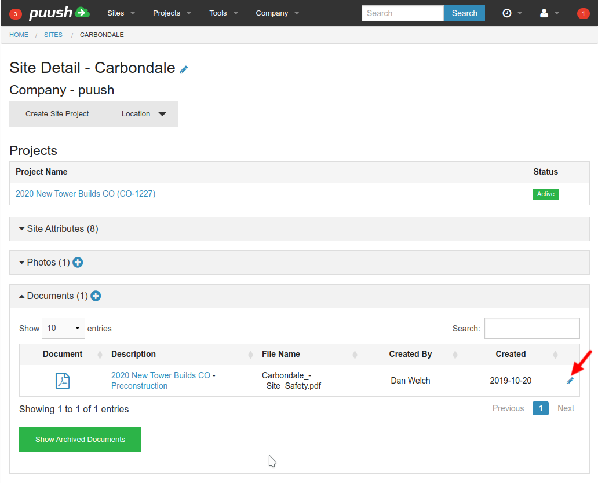
Task: Click Show Archived Documents button
Action: 80,440
